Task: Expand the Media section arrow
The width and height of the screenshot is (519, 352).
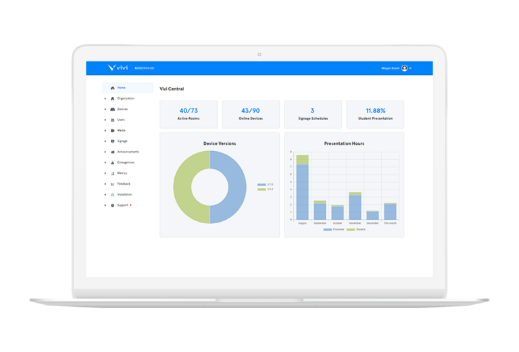Action: [105, 130]
